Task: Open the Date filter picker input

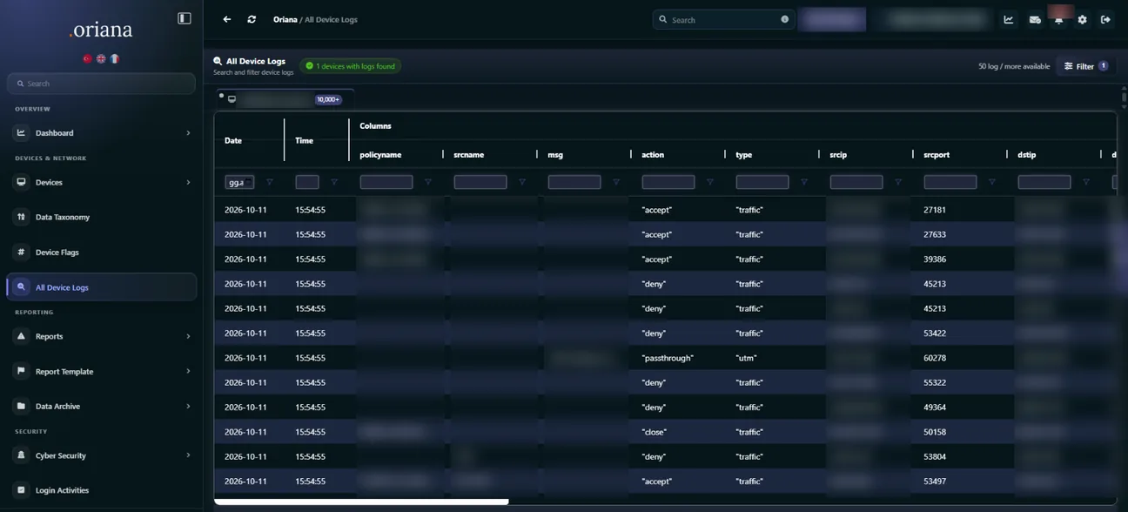Action: pyautogui.click(x=239, y=182)
